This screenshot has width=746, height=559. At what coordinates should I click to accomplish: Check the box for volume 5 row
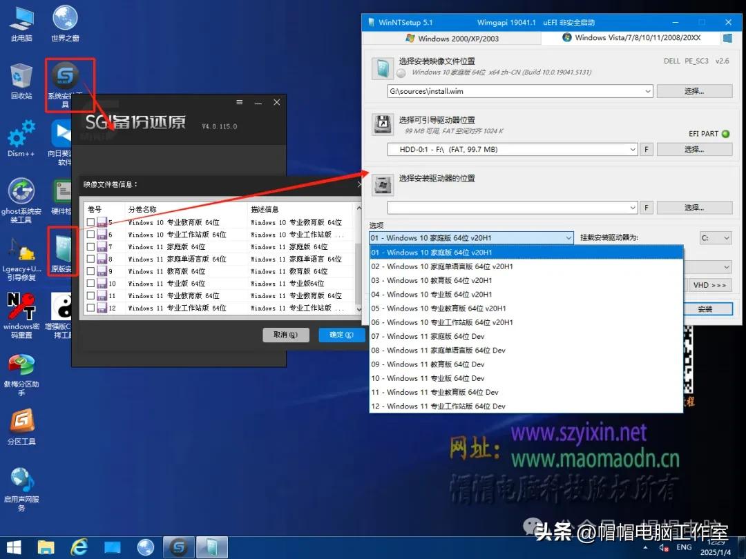[91, 222]
